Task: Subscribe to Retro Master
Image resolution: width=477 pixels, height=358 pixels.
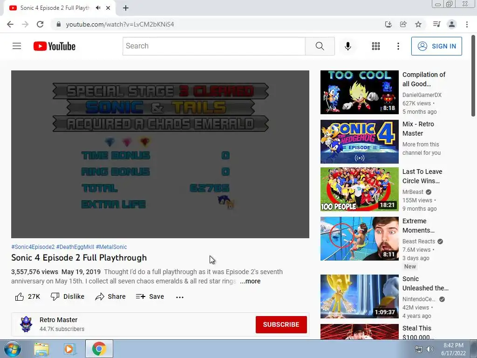Action: [281, 324]
